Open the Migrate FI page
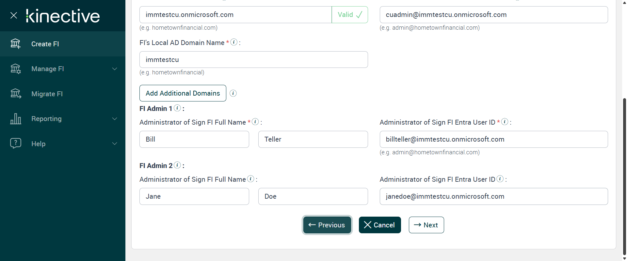The image size is (627, 261). pos(47,94)
